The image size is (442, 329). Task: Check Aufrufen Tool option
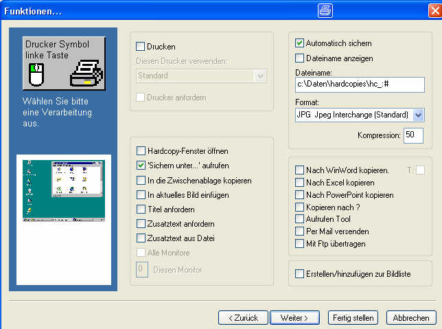[299, 219]
